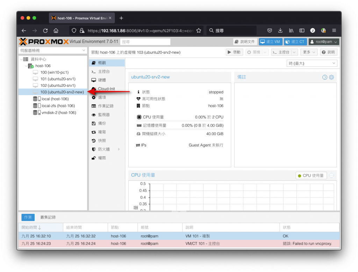This screenshot has height=272, width=358.
Task: Open the 主控台 console section in side menu
Action: (x=107, y=71)
